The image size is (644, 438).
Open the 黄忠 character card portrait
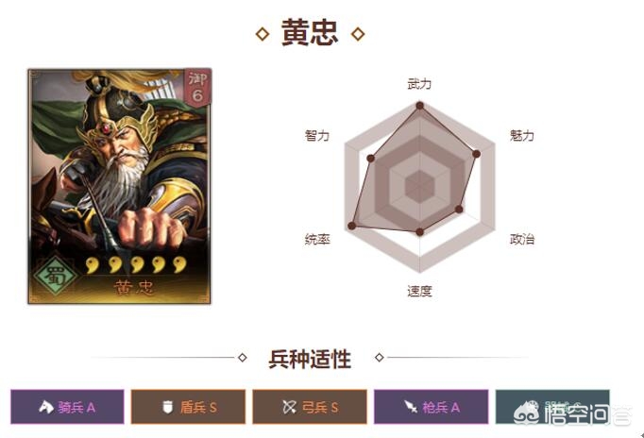(x=120, y=186)
